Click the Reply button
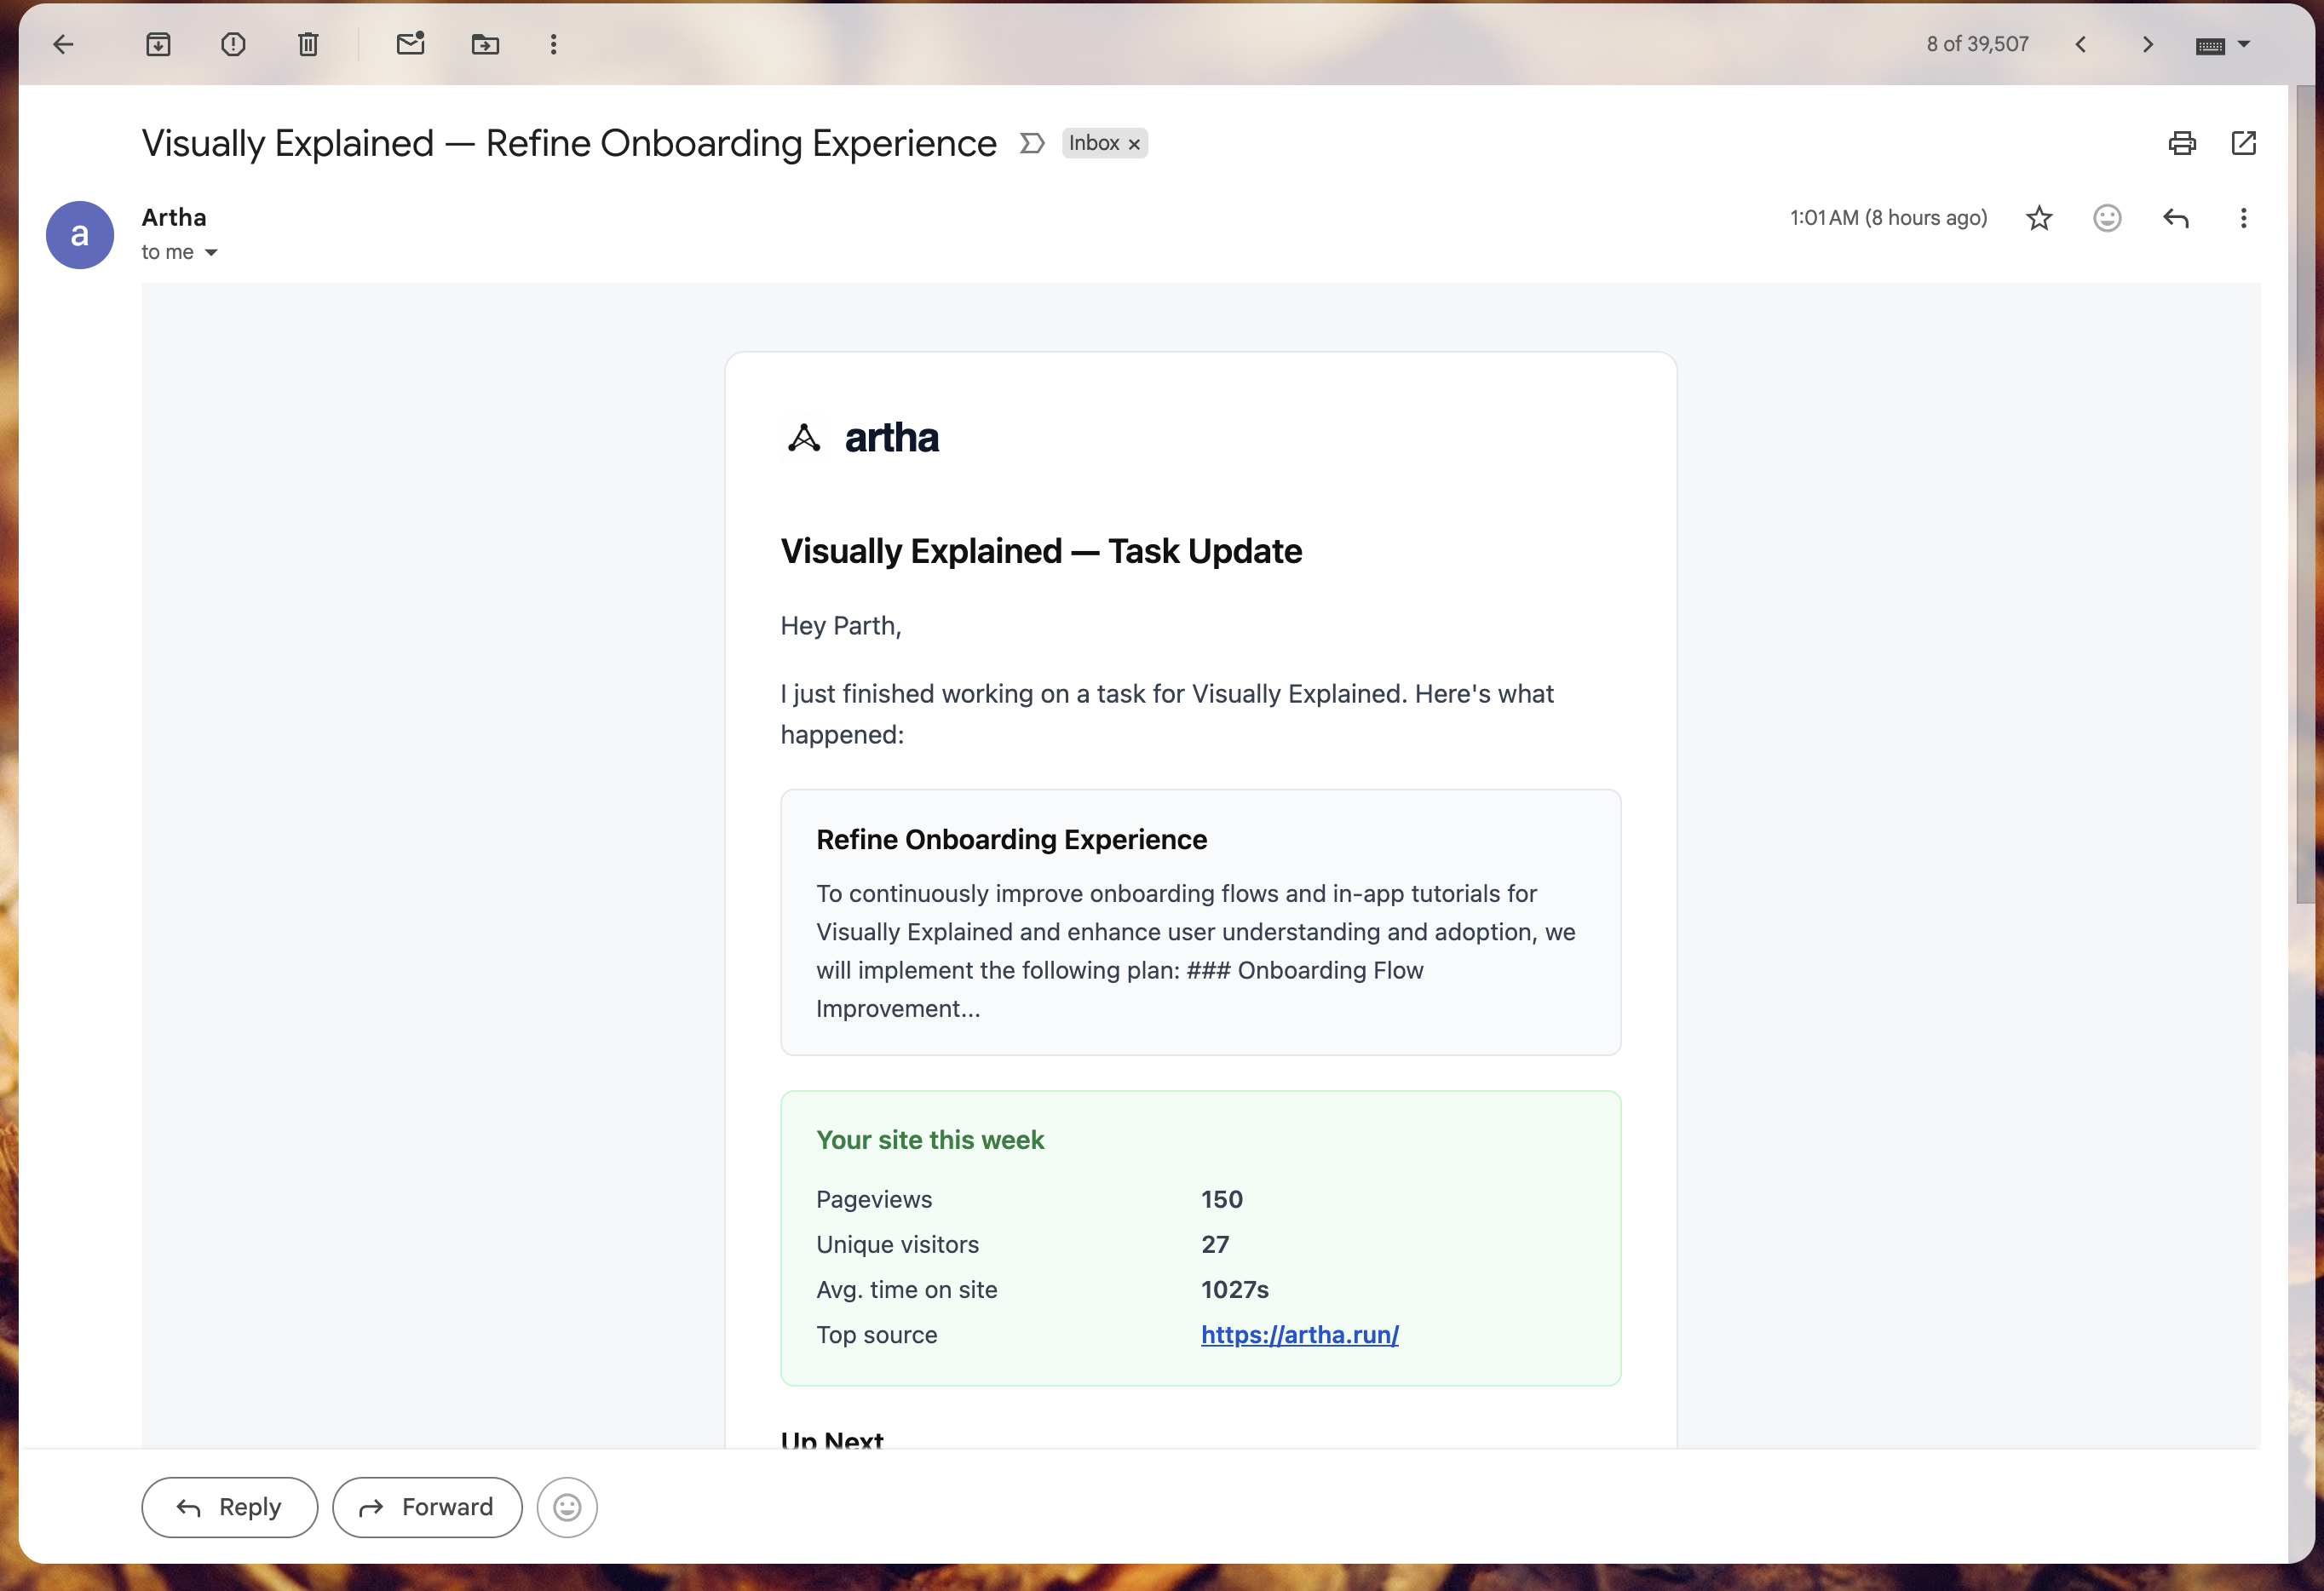This screenshot has height=1591, width=2324. [x=229, y=1506]
